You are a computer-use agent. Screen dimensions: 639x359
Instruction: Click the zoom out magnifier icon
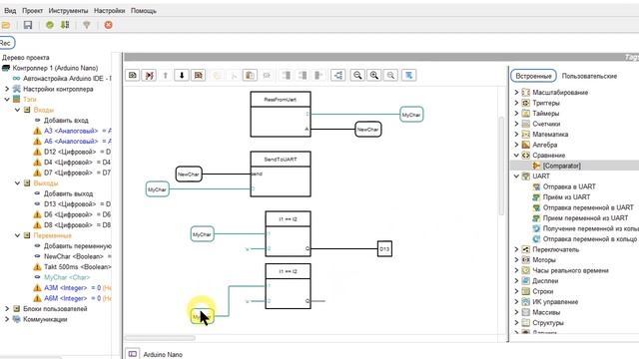tap(357, 76)
